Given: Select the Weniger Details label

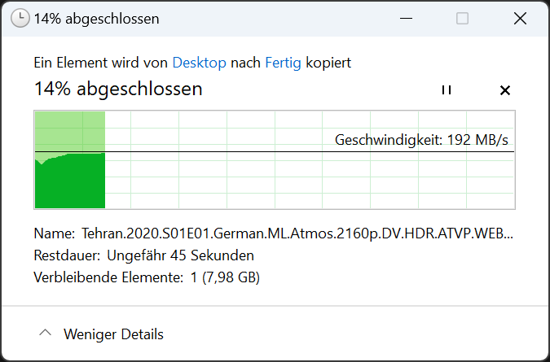Looking at the screenshot, I should coord(113,334).
